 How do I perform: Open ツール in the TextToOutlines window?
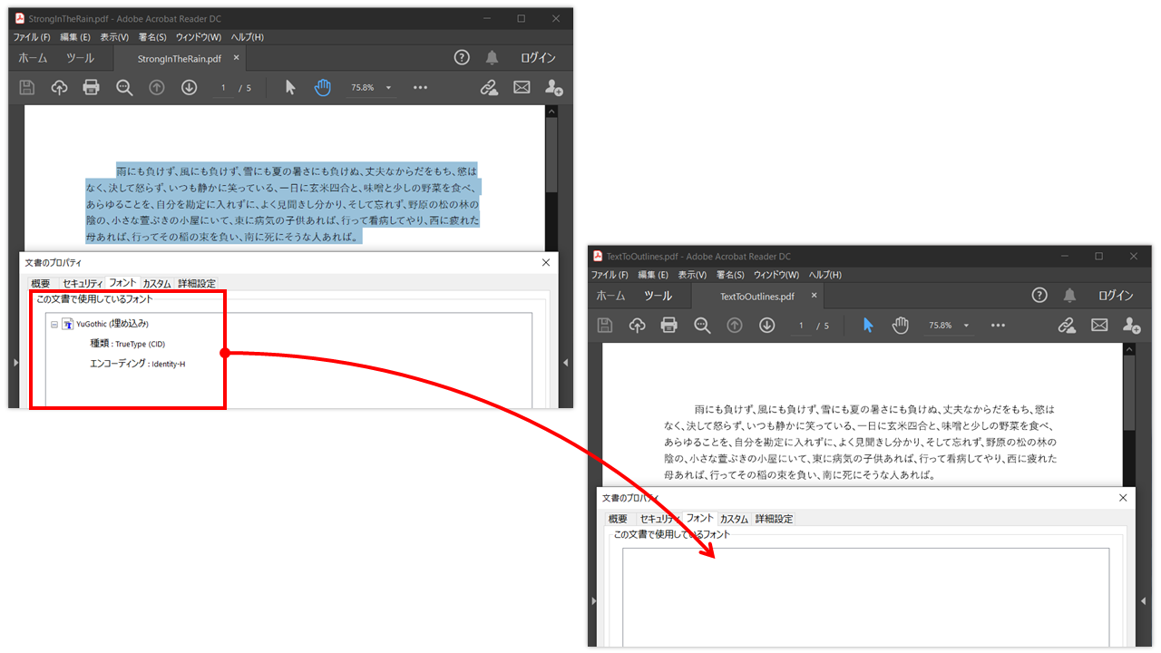pyautogui.click(x=658, y=295)
